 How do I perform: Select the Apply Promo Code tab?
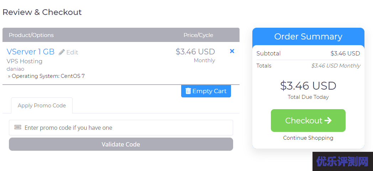(42, 106)
